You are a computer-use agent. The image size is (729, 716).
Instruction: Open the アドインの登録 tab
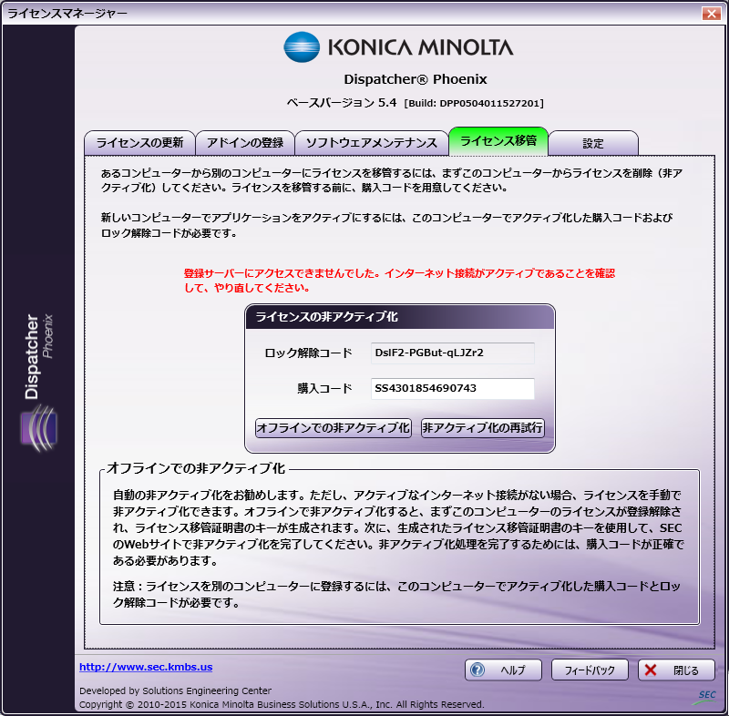click(245, 143)
